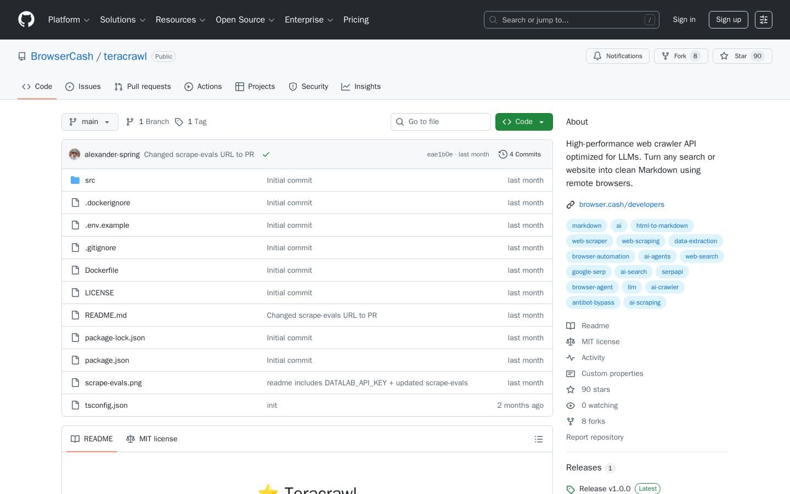Viewport: 790px width, 494px height.
Task: Switch to the Actions tab
Action: (x=203, y=87)
